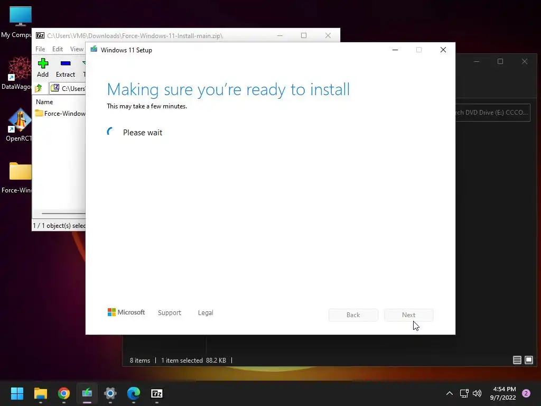Open the View menu in 7-Zip
This screenshot has height=406, width=541.
[x=77, y=49]
